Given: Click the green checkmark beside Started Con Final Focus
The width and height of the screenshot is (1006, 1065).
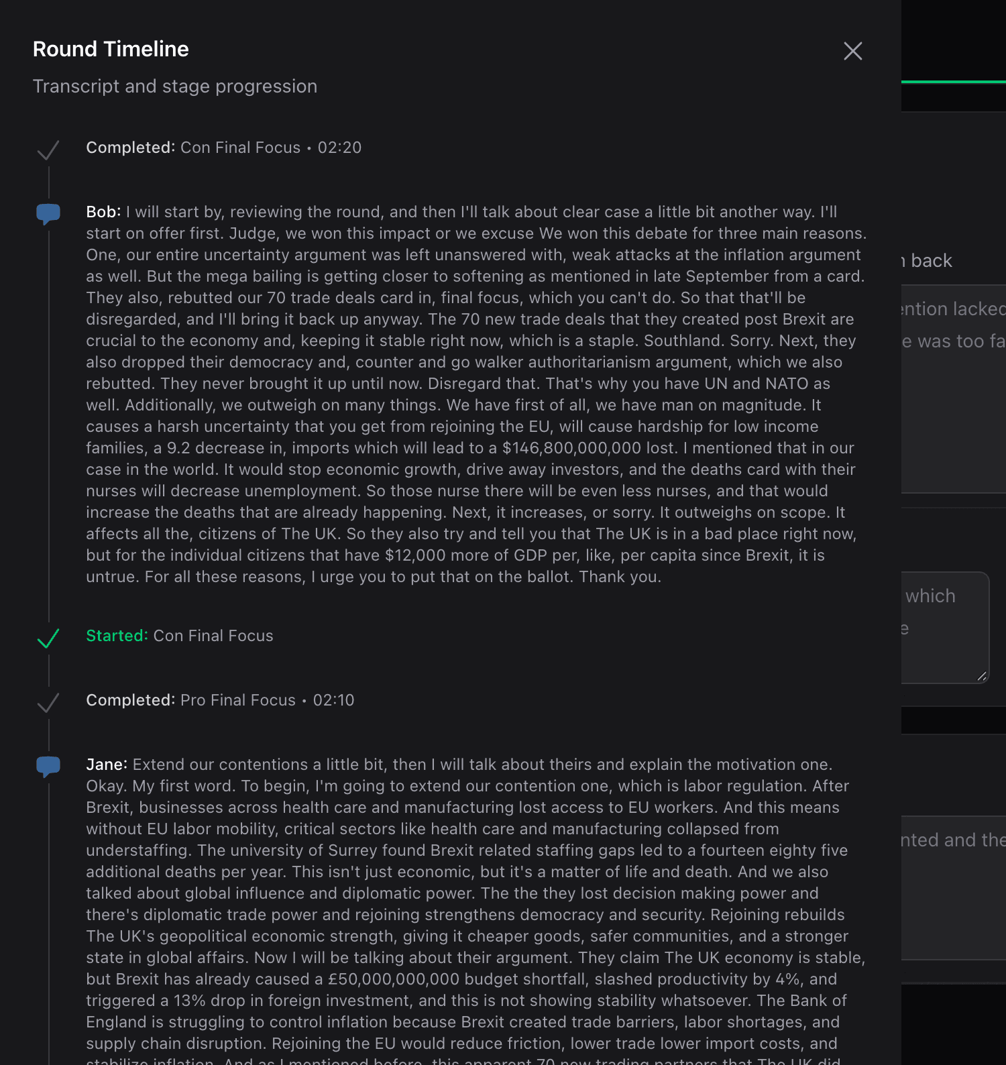Looking at the screenshot, I should click(48, 638).
